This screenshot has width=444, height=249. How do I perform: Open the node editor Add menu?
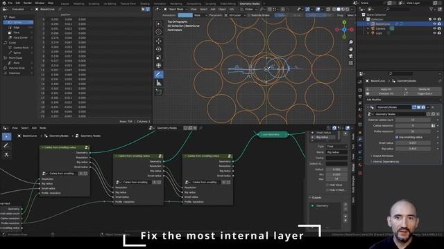click(x=34, y=128)
